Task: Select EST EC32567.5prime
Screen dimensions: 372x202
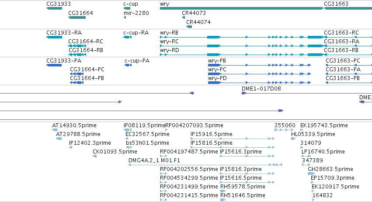Action: (147, 134)
